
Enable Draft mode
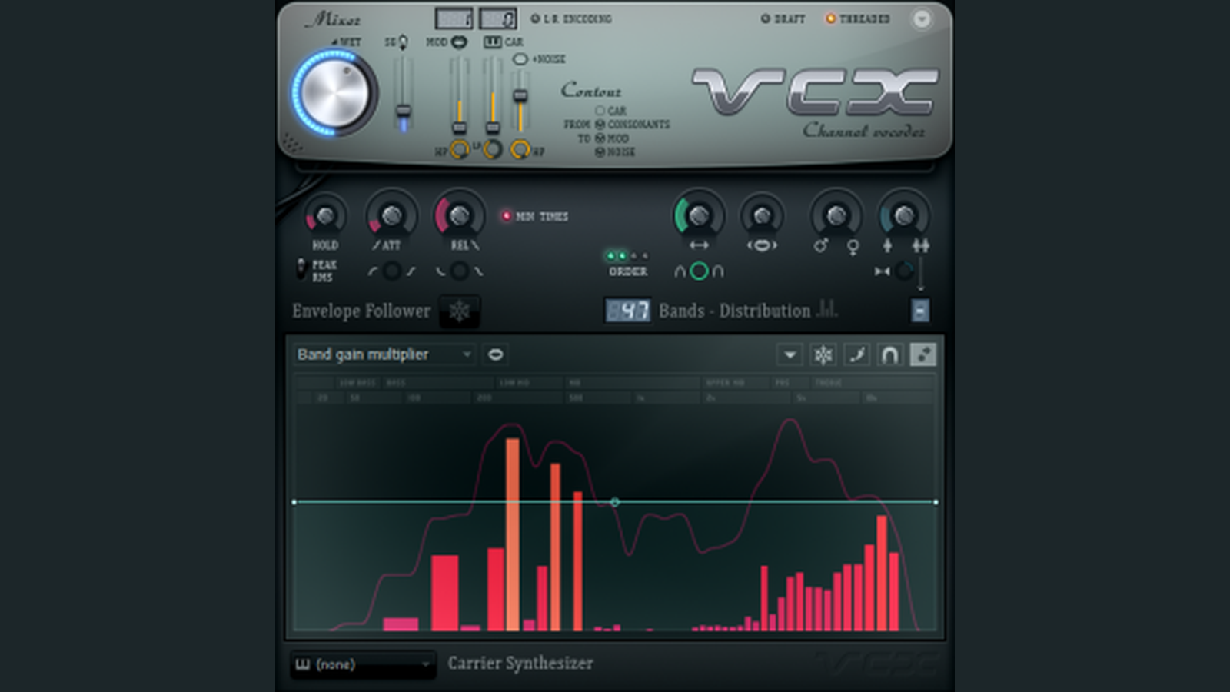766,18
